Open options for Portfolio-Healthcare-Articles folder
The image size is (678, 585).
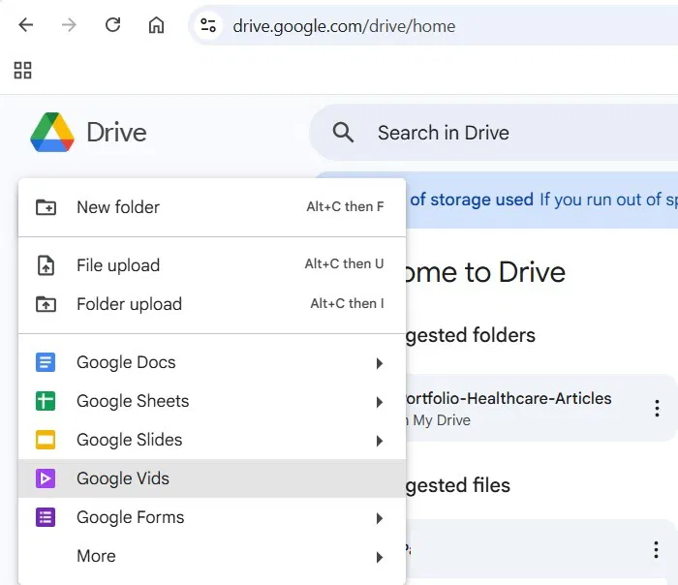coord(658,408)
